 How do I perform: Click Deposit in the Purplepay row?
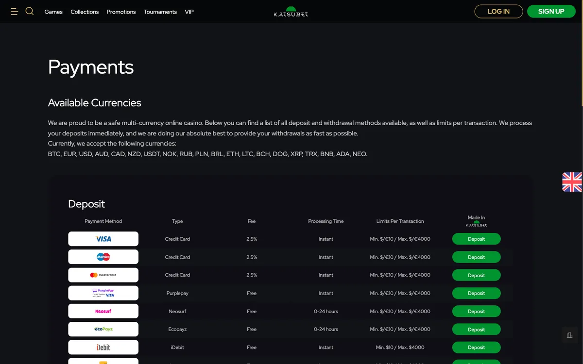point(477,293)
